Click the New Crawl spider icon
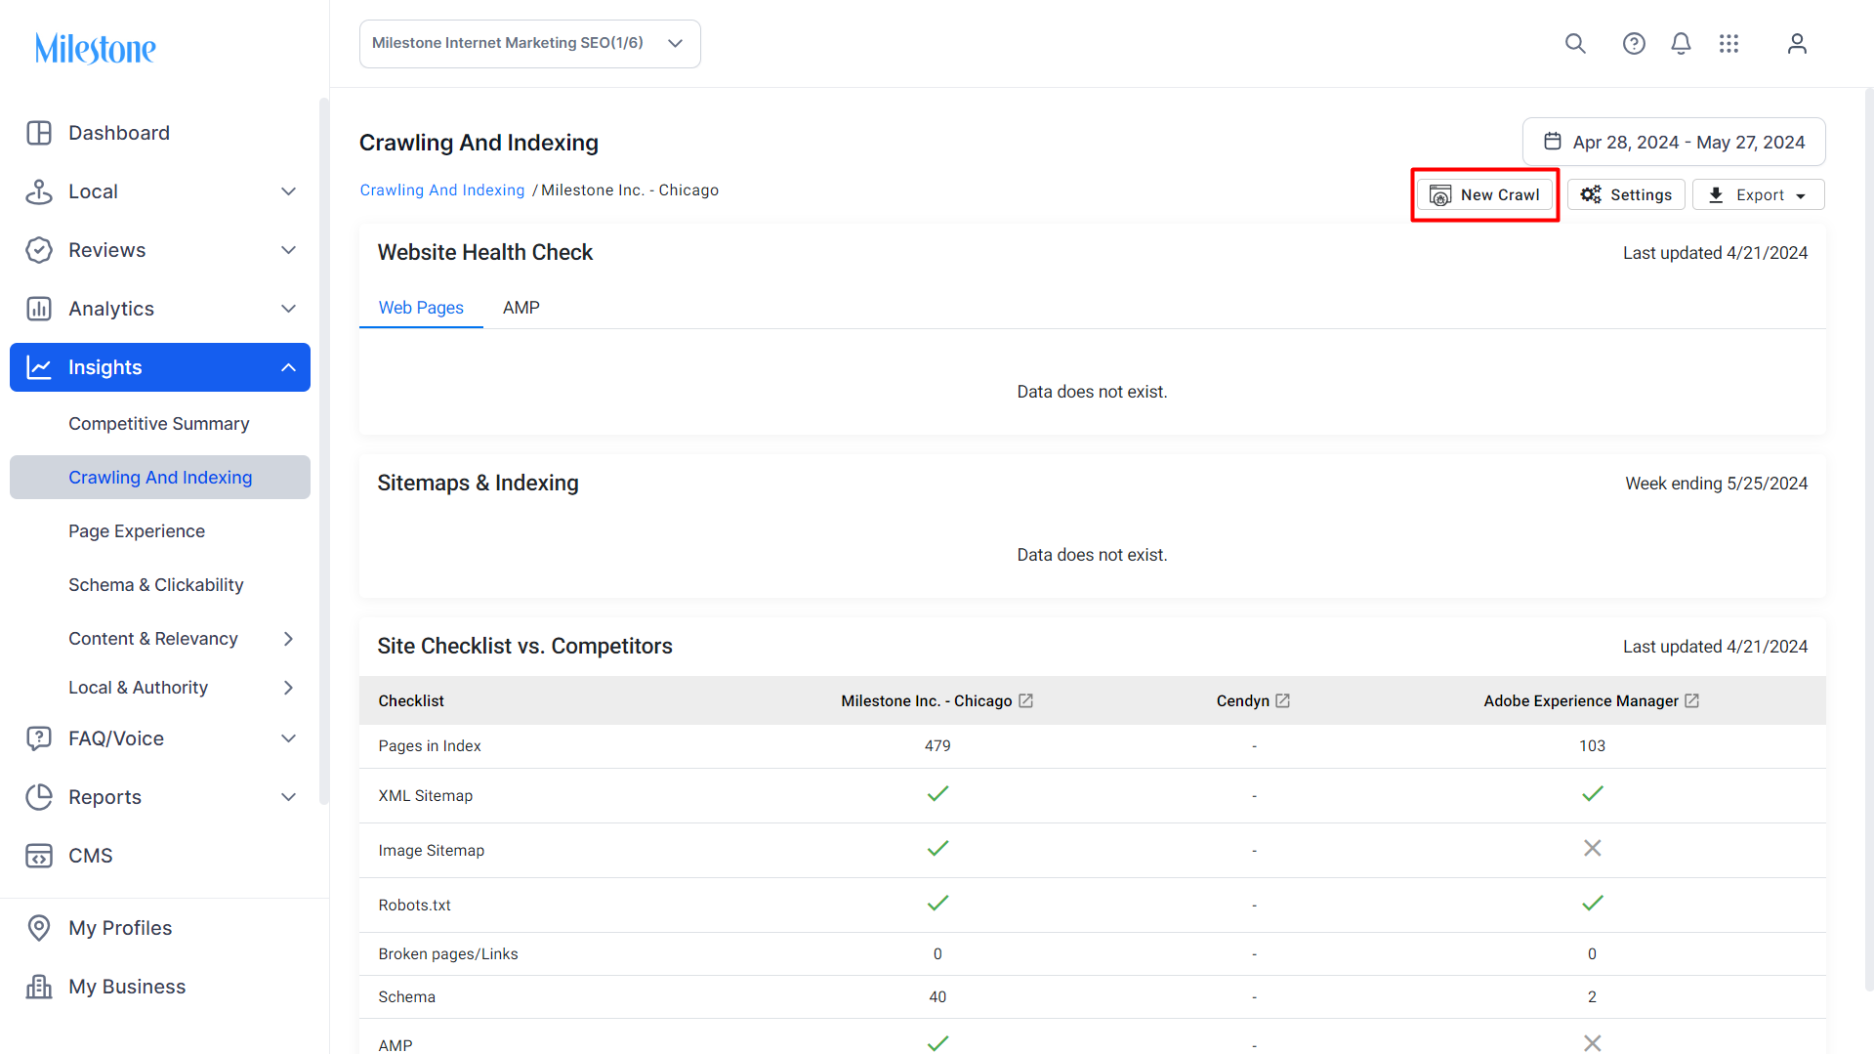Viewport: 1874px width, 1054px height. 1440,195
